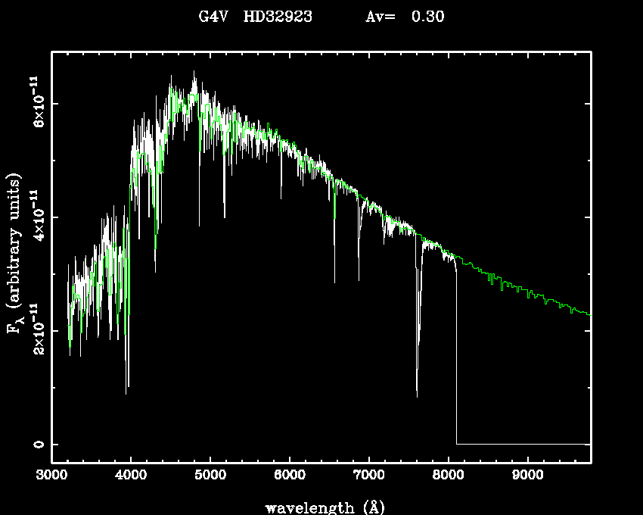
Task: Click the 0 y-axis tick label
Action: [x=36, y=445]
